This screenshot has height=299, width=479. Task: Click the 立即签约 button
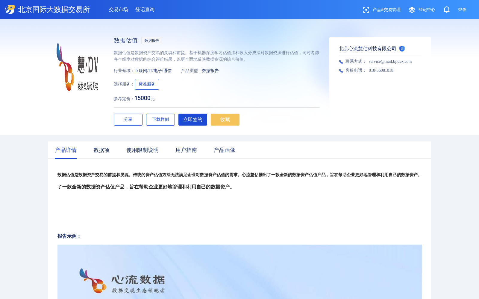coord(193,120)
